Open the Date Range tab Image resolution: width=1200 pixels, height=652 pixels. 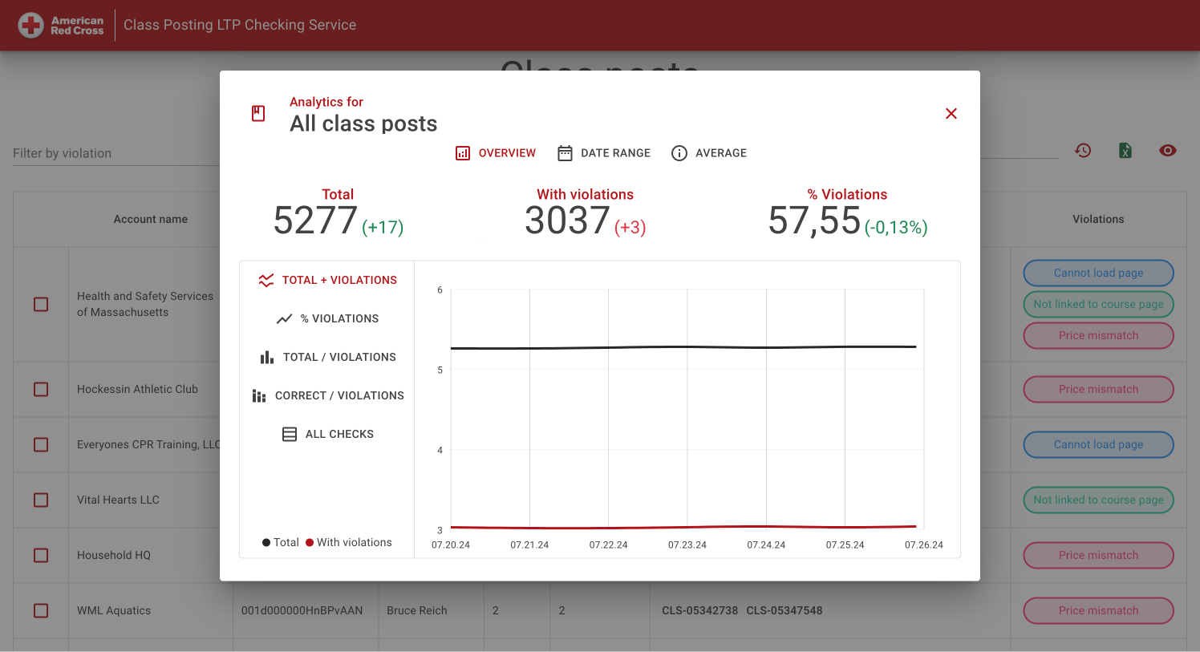click(x=604, y=153)
